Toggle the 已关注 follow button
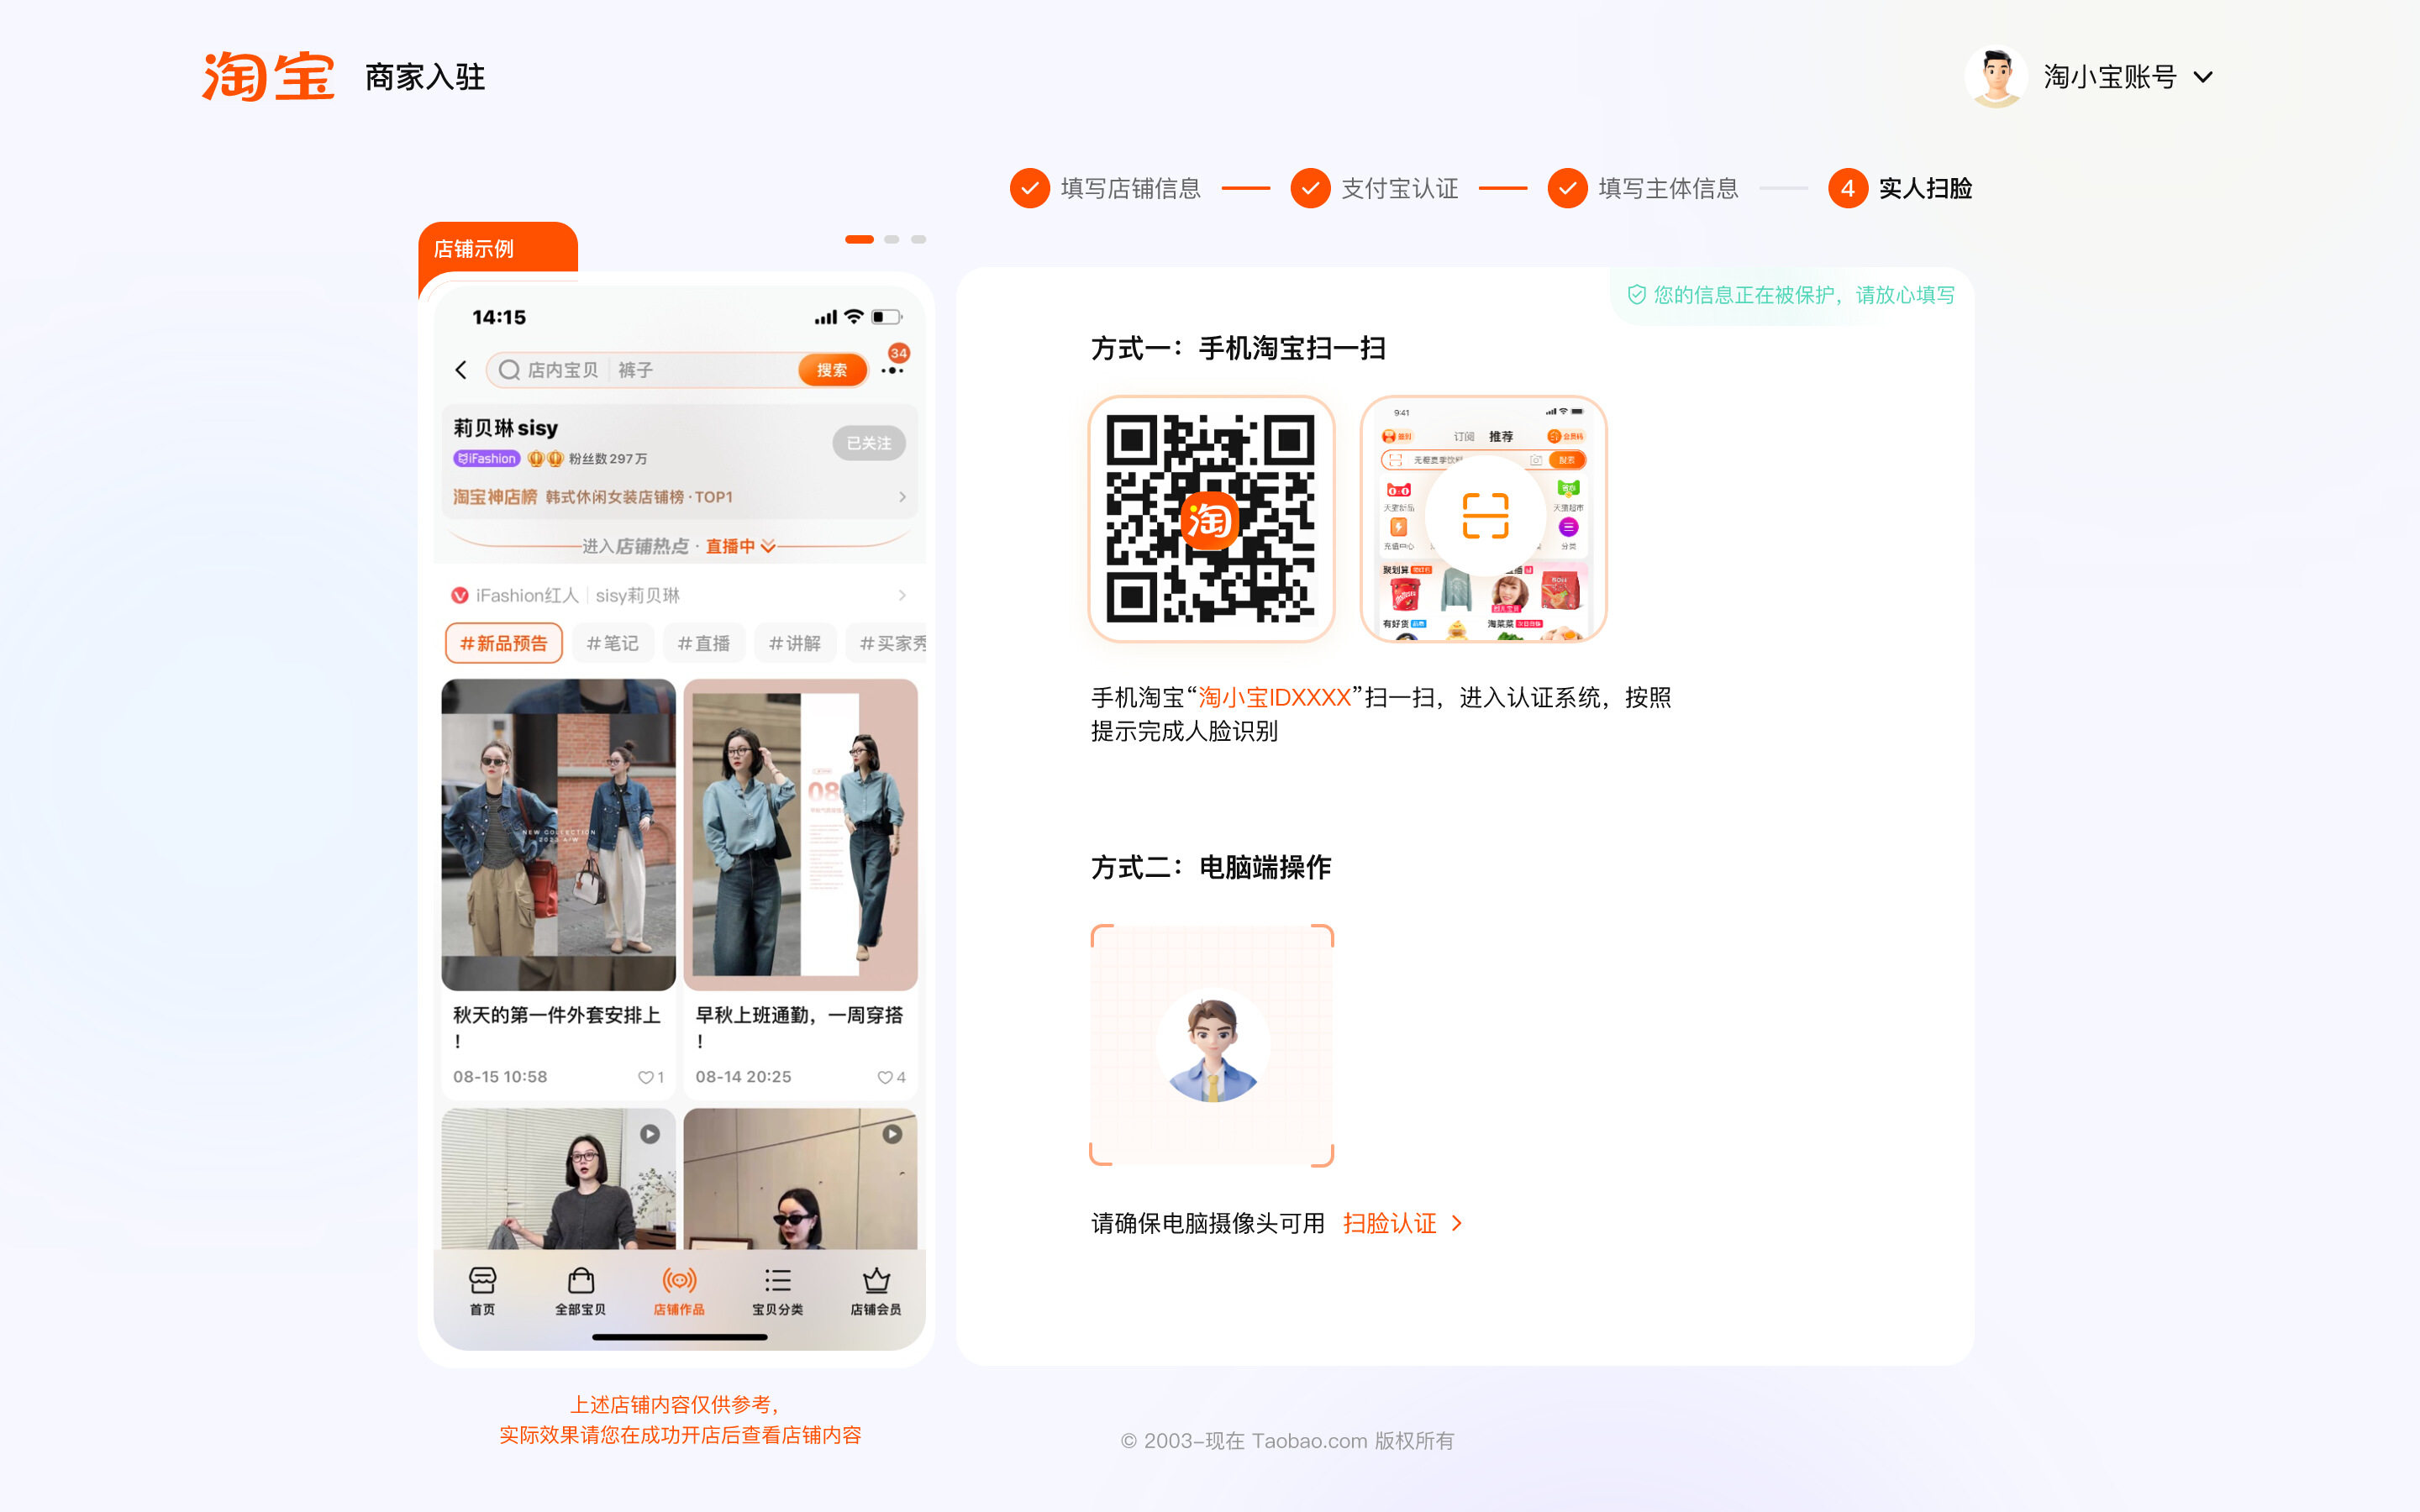The image size is (2420, 1512). 868,443
